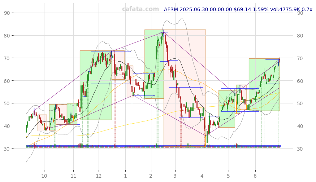Click x-axis month label 11
This screenshot has width=316, height=182.
(x=73, y=176)
